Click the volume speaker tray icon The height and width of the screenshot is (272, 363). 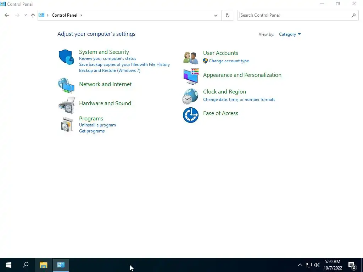tap(317, 265)
